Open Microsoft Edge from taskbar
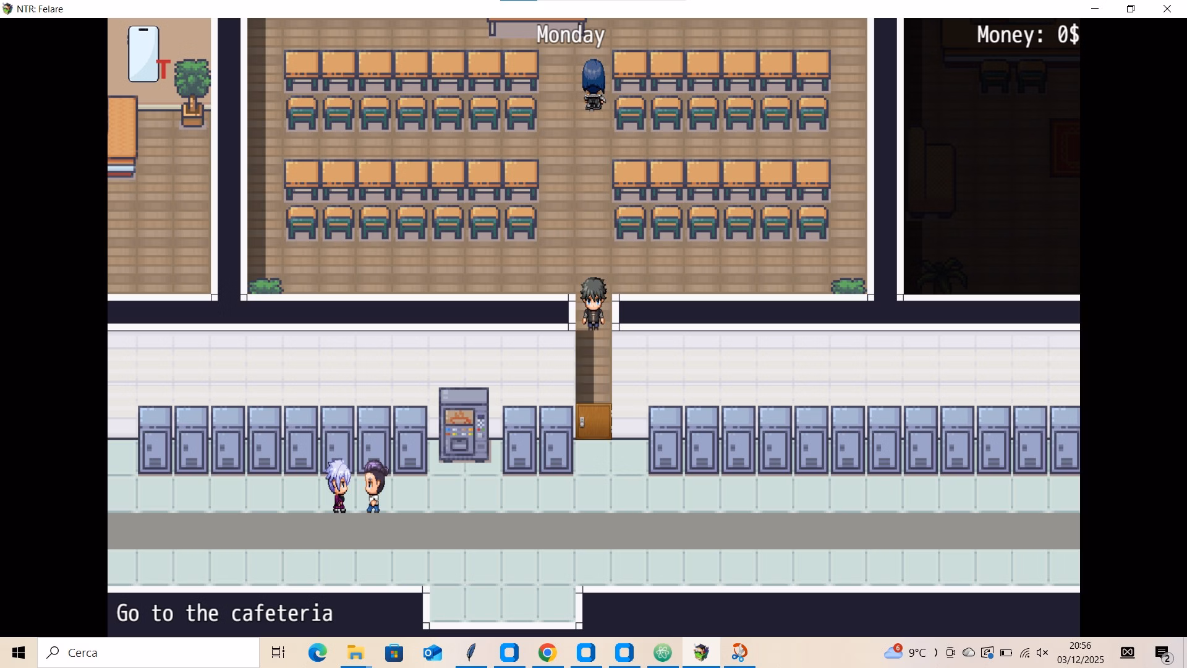This screenshot has width=1187, height=668. tap(317, 653)
